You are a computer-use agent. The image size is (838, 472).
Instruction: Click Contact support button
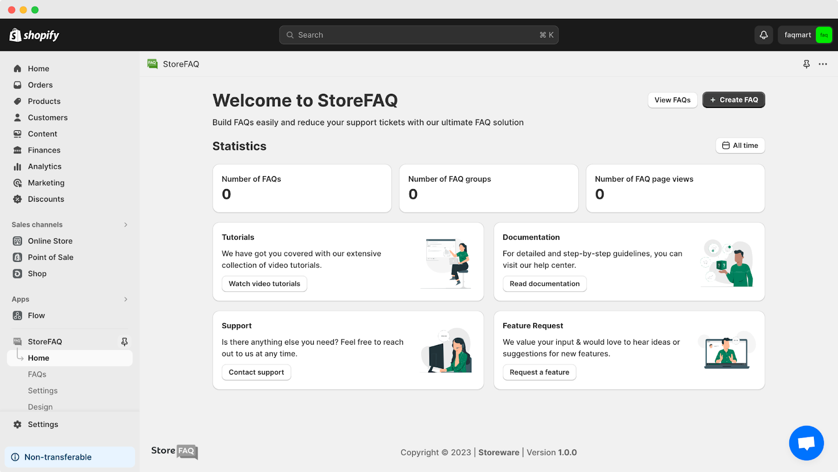[256, 372]
